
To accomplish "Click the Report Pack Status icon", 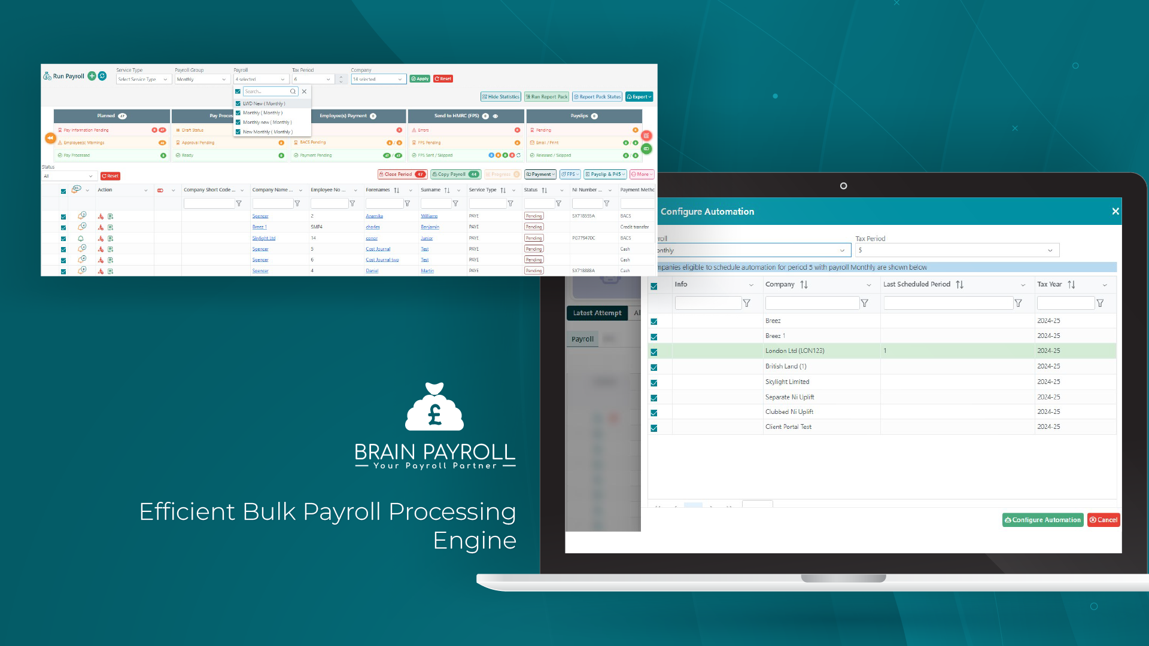I will pos(595,96).
